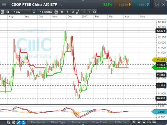Select chart preset 4
The height and width of the screenshot is (125, 167).
(x=84, y=12)
